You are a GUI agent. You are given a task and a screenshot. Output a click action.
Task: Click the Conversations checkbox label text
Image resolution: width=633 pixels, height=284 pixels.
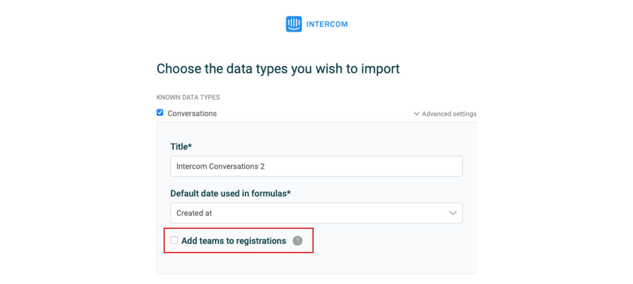192,114
